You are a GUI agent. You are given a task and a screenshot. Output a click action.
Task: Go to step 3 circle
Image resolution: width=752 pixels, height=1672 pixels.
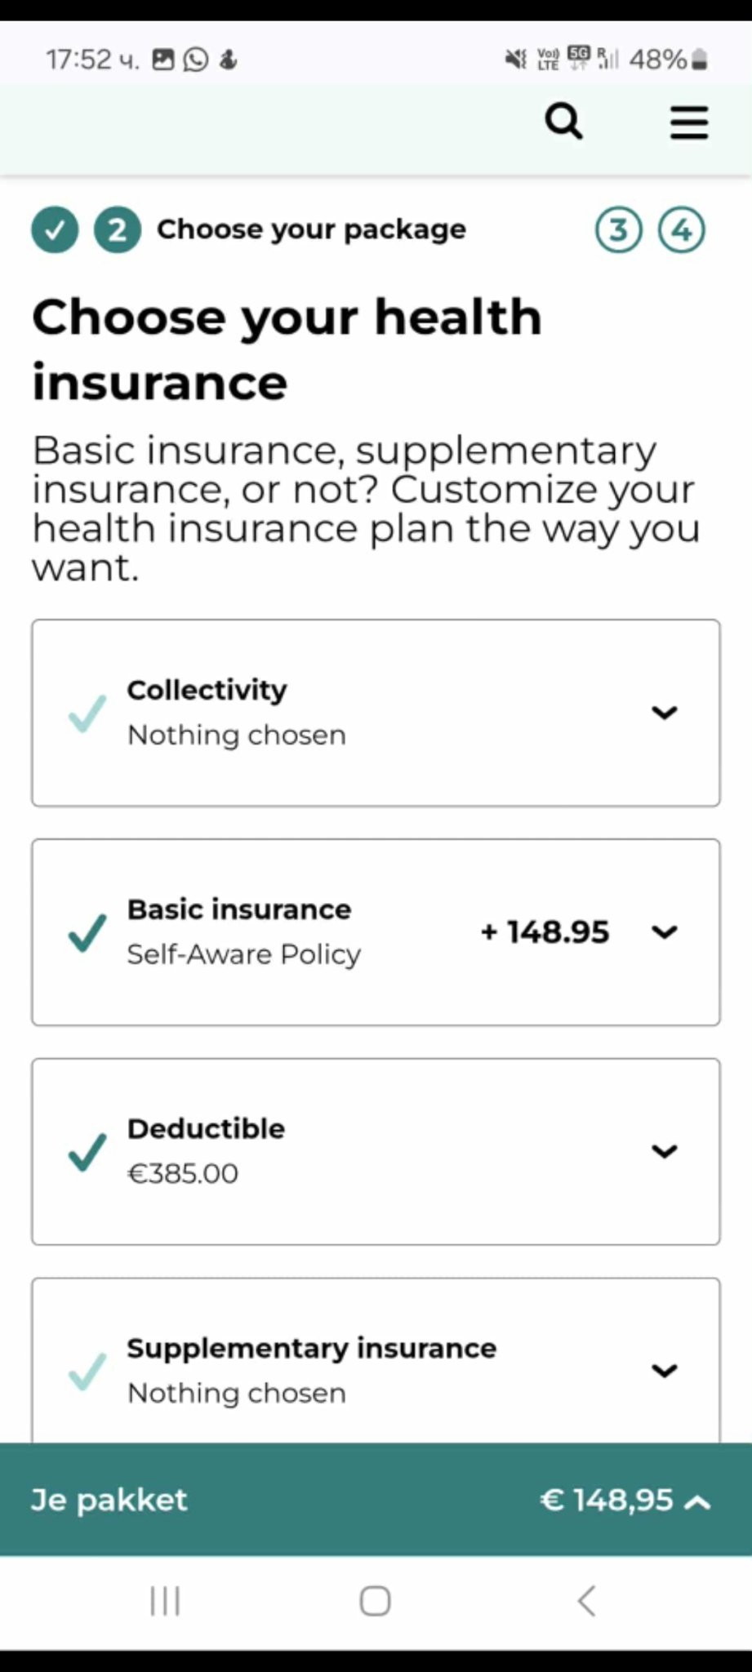618,230
